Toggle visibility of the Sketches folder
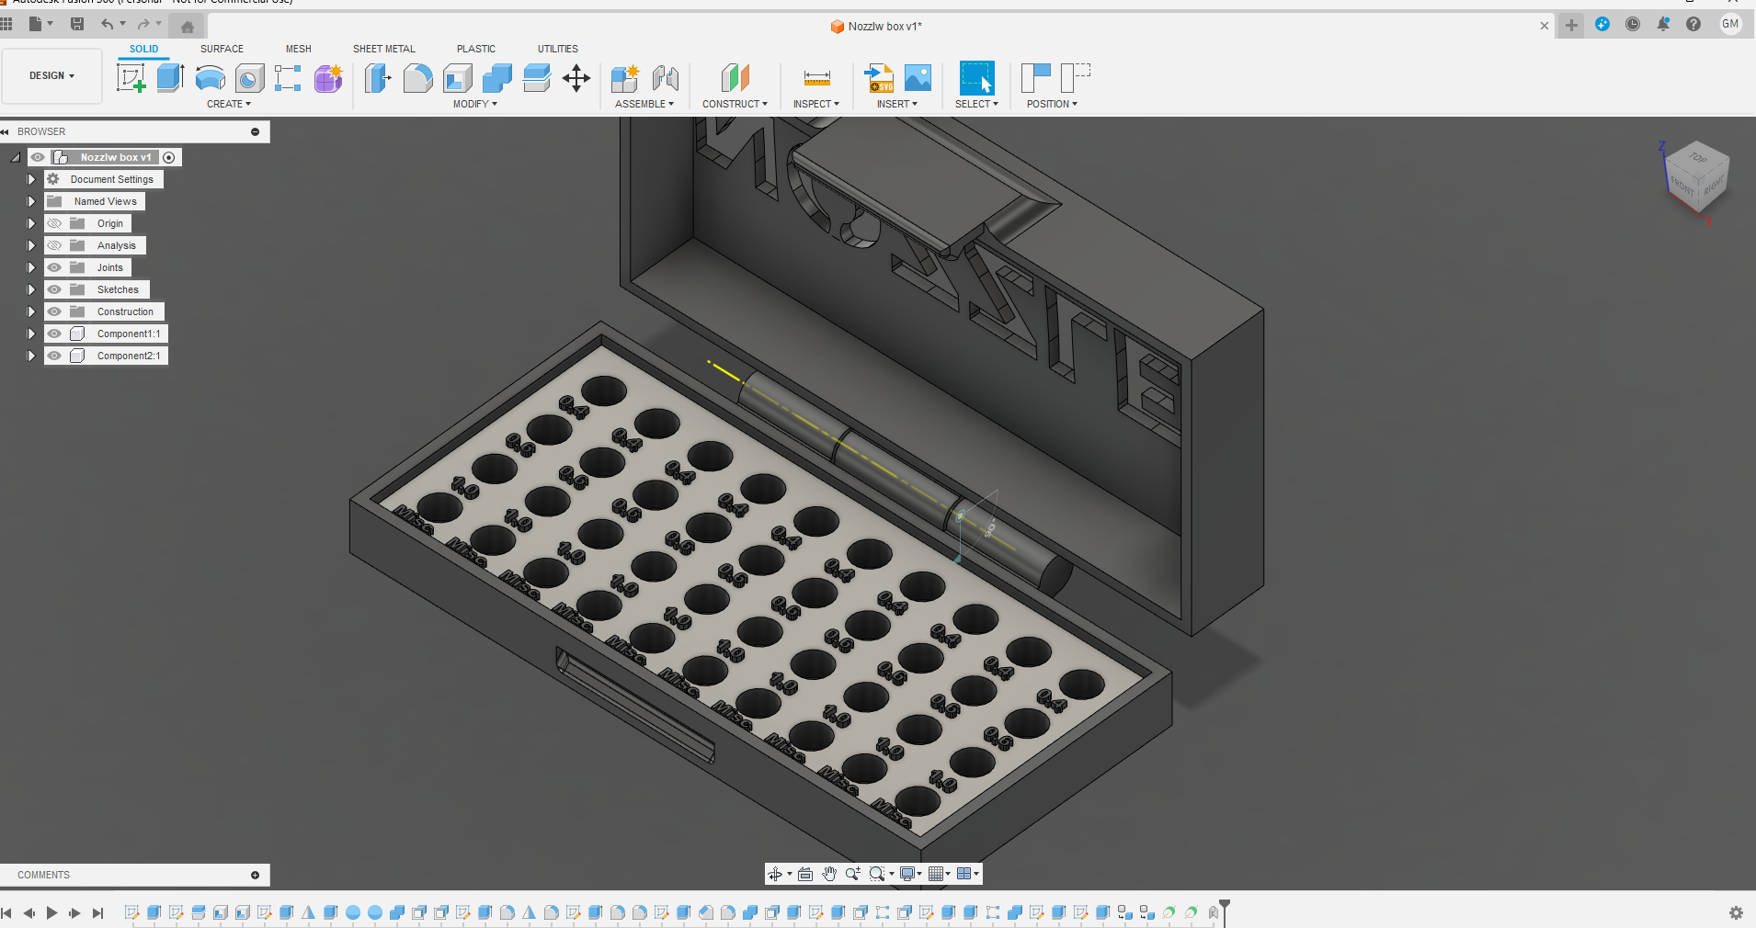 pos(55,289)
